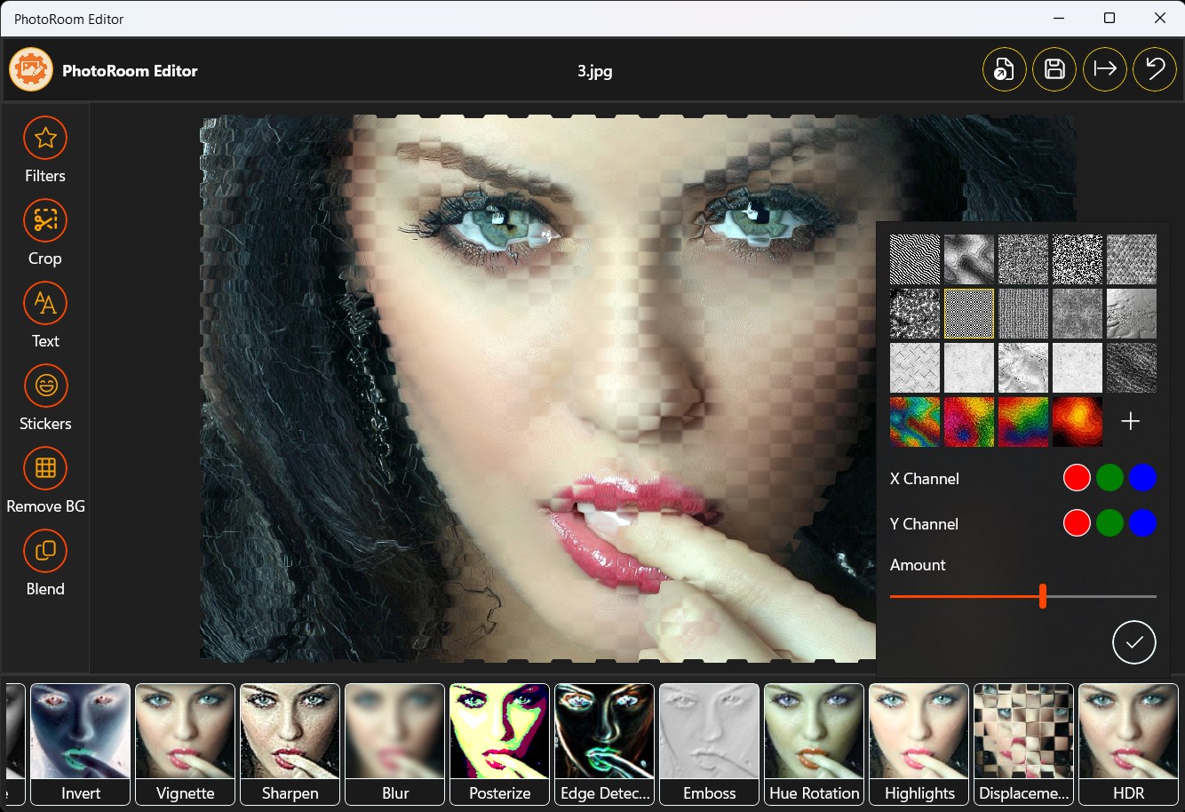Close the PhotoRoom Editor window

click(x=1159, y=18)
